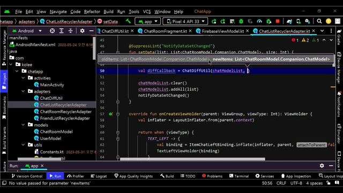The height and width of the screenshot is (193, 343).
Task: Open the Problems tool window
Action: coord(212,176)
